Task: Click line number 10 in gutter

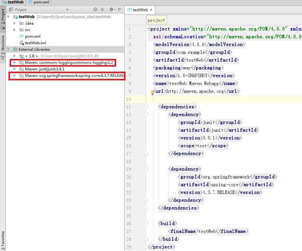Action: [129, 99]
